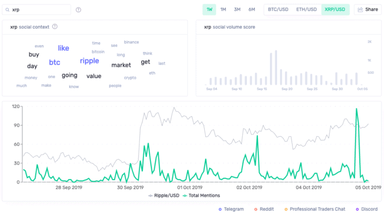
Task: Click the word 'btc' in word cloud
Action: (54, 62)
